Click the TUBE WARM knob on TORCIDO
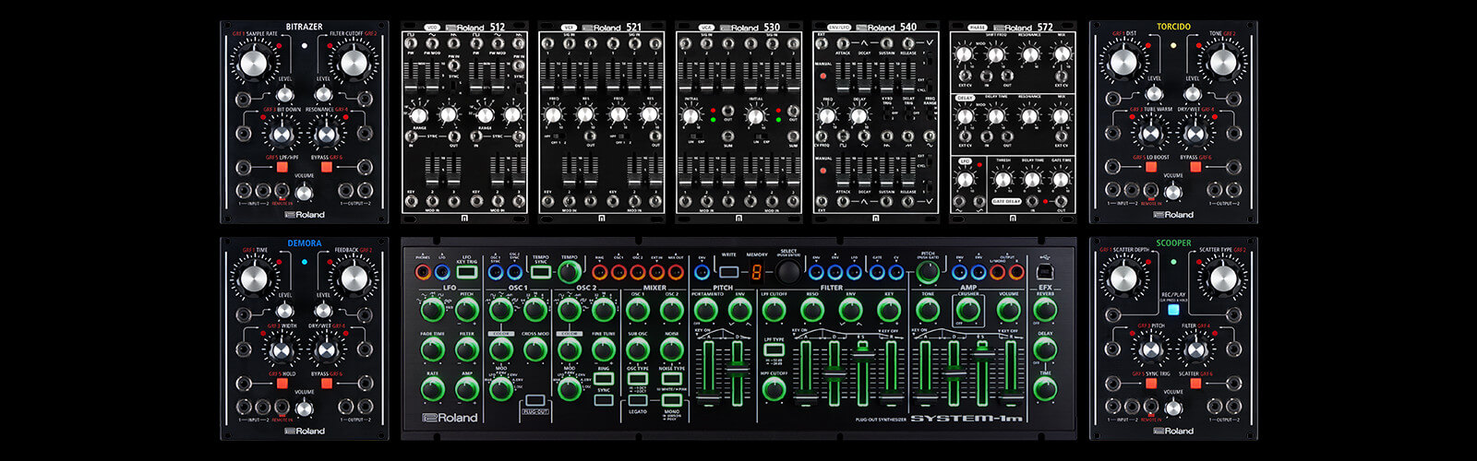This screenshot has height=461, width=1477. 1150,135
